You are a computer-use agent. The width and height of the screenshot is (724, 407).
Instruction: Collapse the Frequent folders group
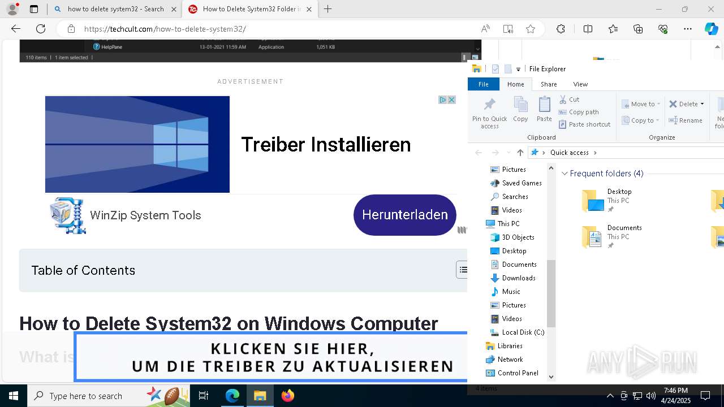click(564, 174)
